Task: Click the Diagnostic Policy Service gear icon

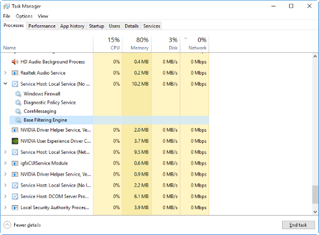Action: point(18,103)
